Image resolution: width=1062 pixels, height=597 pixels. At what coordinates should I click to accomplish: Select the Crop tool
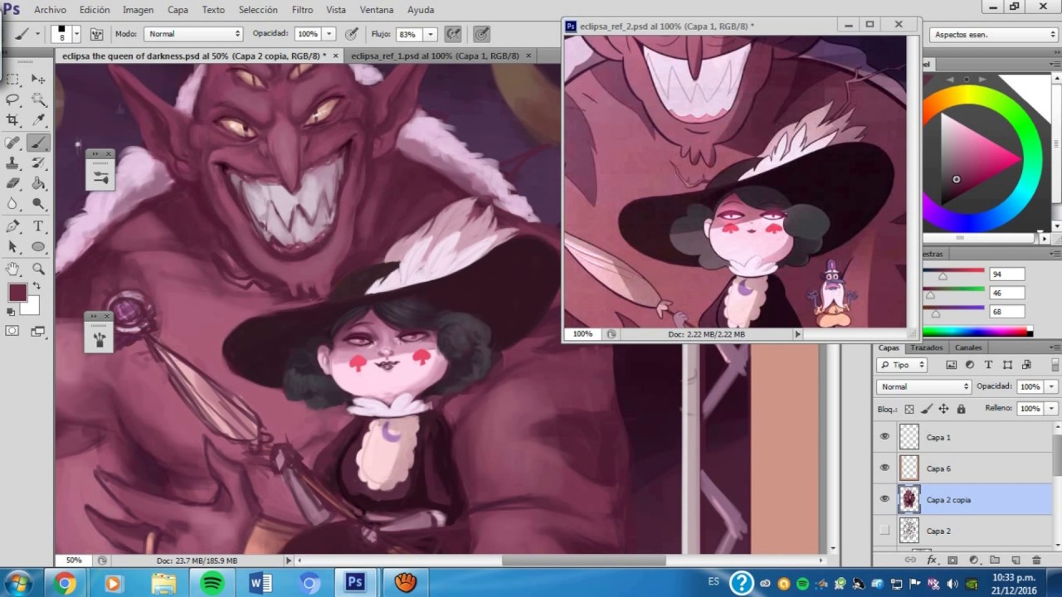(x=13, y=121)
